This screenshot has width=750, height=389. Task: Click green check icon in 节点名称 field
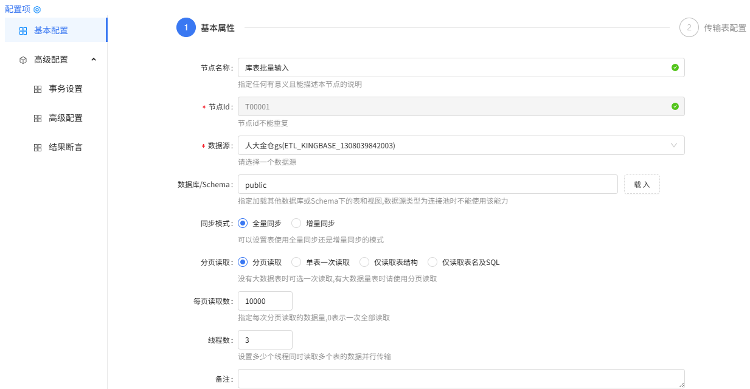pyautogui.click(x=675, y=67)
